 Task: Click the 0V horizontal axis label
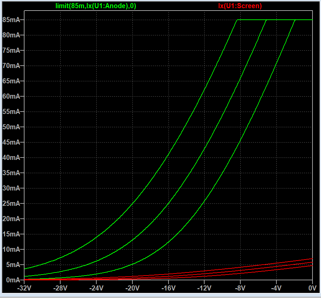tap(312, 288)
